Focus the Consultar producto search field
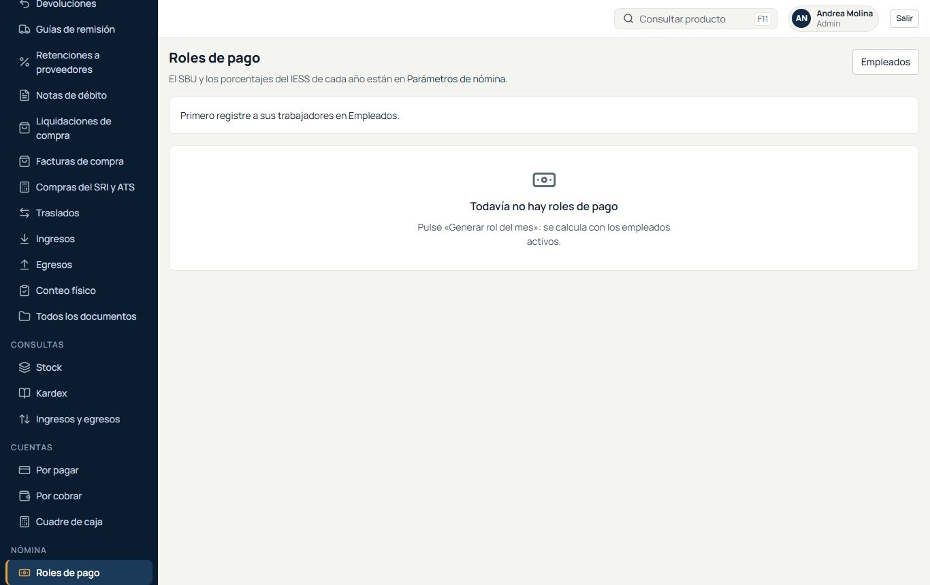 695,19
